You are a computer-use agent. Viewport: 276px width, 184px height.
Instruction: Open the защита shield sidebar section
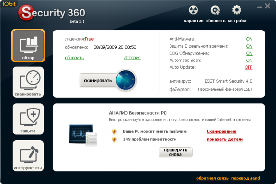point(29,119)
